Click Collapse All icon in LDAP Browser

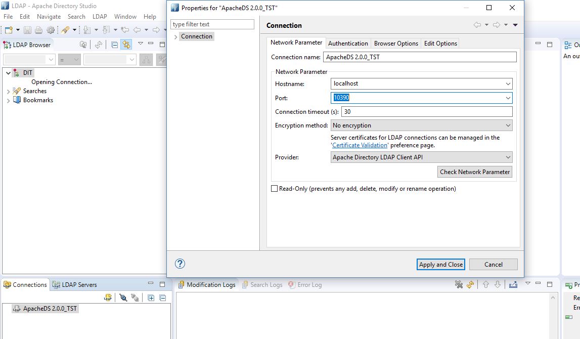coord(115,45)
